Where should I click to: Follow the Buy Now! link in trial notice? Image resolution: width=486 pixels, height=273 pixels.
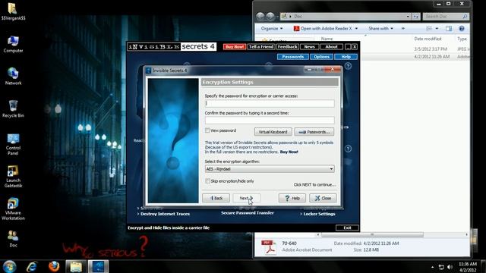[289, 152]
